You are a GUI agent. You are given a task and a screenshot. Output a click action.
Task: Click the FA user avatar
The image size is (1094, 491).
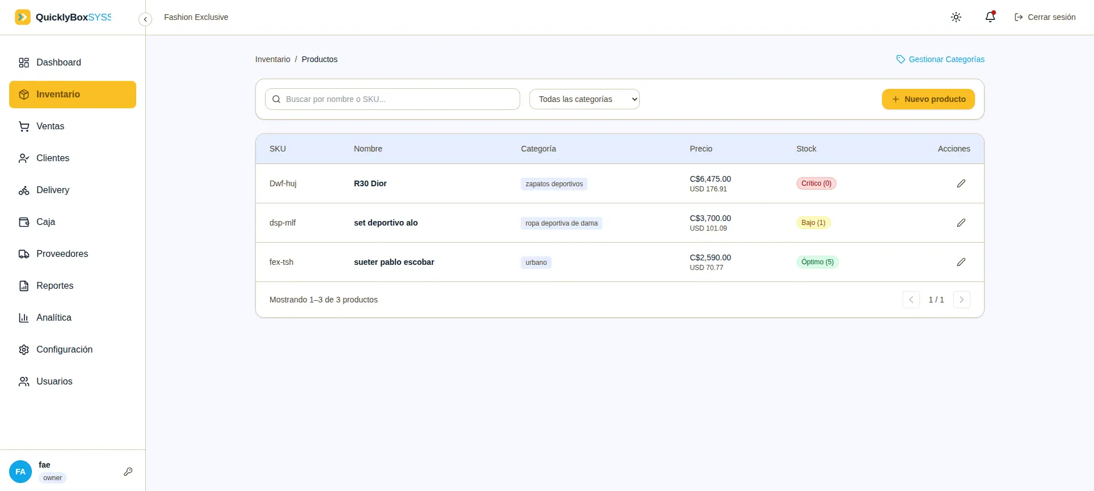21,472
